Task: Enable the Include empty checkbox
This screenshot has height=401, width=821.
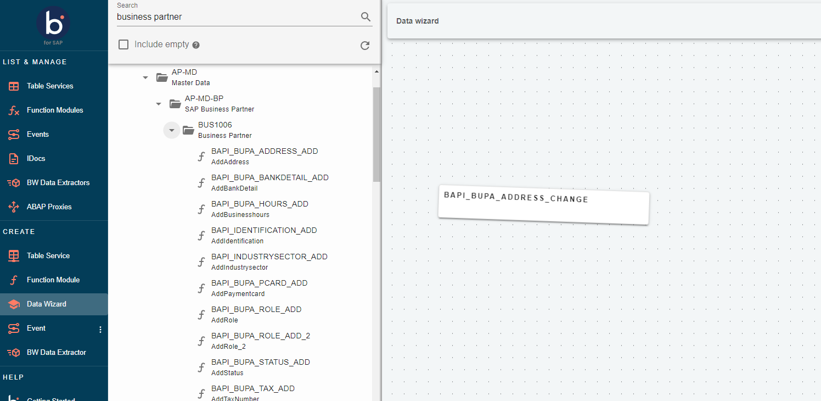Action: pyautogui.click(x=124, y=44)
